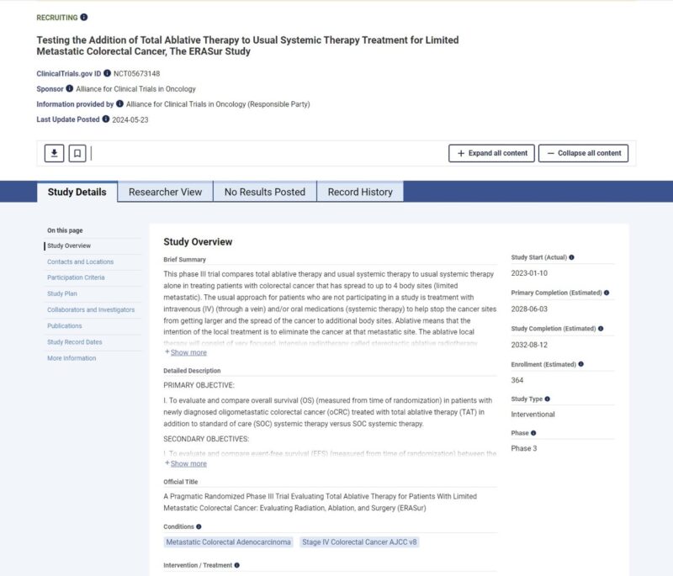The width and height of the screenshot is (673, 576).
Task: Click the download icon button
Action: (54, 153)
